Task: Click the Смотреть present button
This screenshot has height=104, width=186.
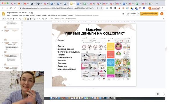Action: [x=131, y=14]
